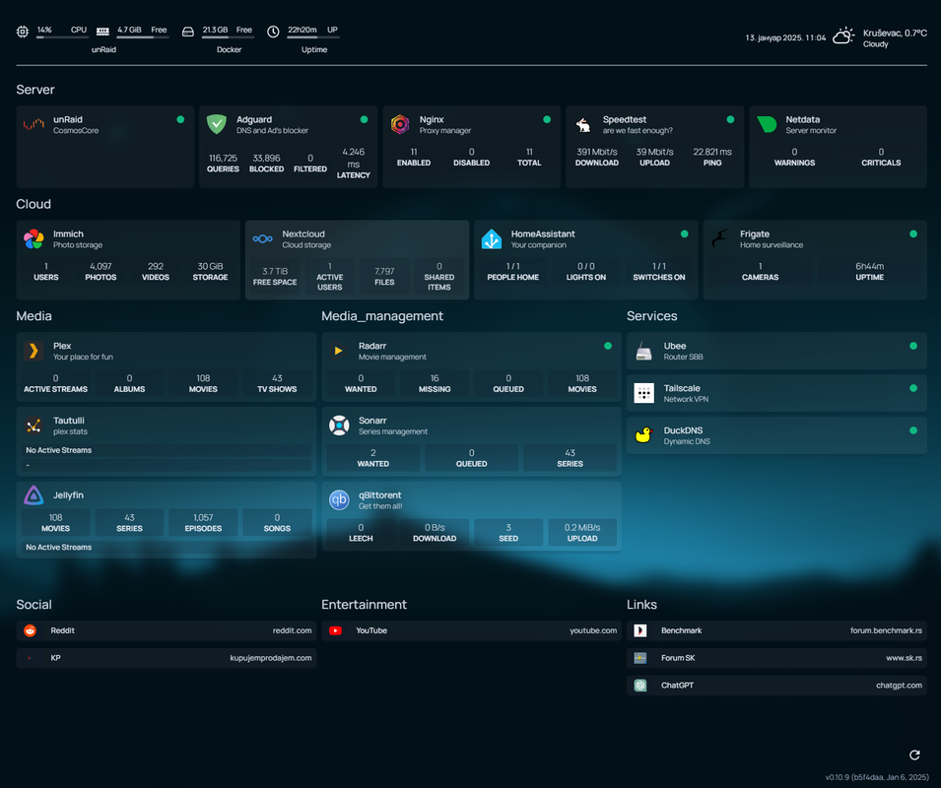This screenshot has height=788, width=941.
Task: Click the Docker 21.3 GB free bar
Action: coord(228,37)
